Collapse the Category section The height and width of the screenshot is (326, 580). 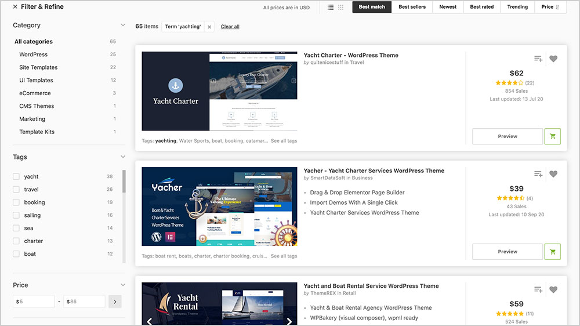[122, 25]
